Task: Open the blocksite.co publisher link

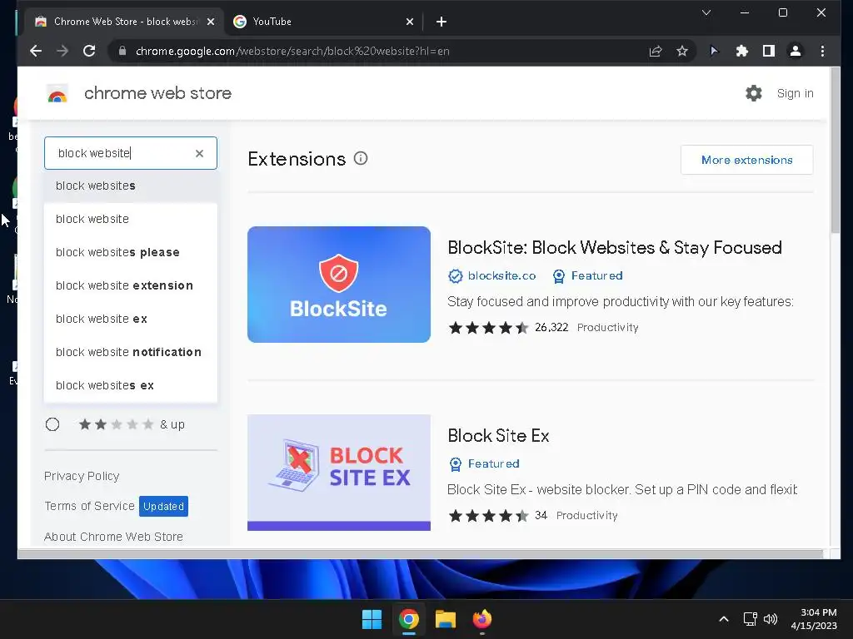Action: [x=501, y=276]
